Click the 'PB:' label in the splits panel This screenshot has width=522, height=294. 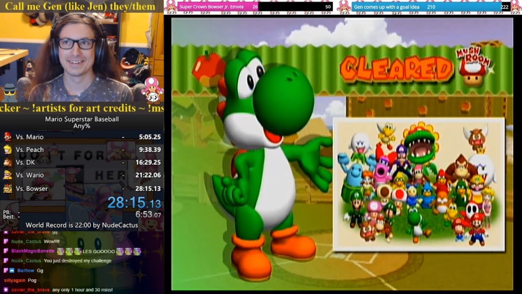click(7, 212)
